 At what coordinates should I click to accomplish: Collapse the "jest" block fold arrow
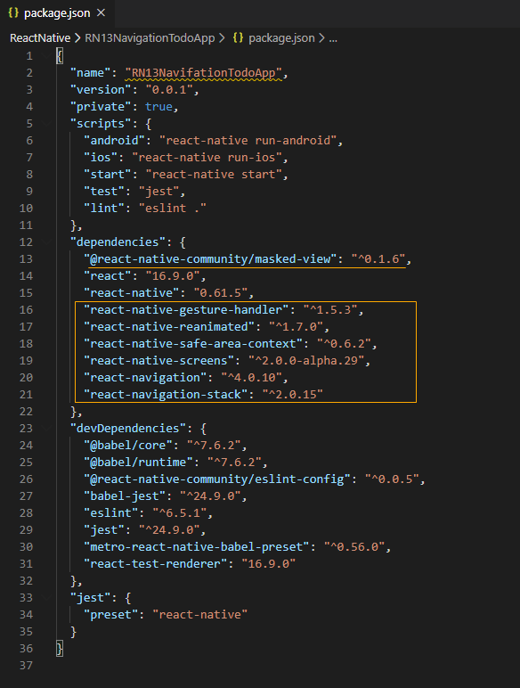pos(46,598)
